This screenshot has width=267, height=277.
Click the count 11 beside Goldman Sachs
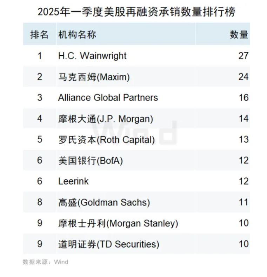(x=243, y=202)
